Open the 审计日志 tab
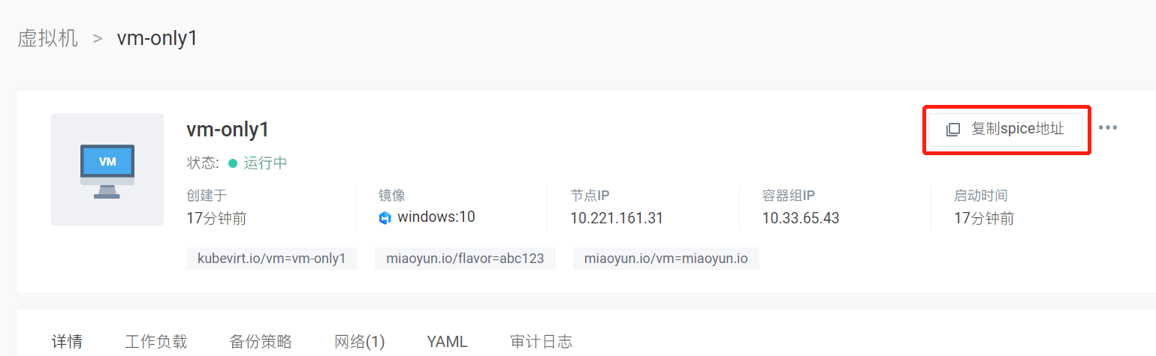This screenshot has height=356, width=1156. pos(542,342)
